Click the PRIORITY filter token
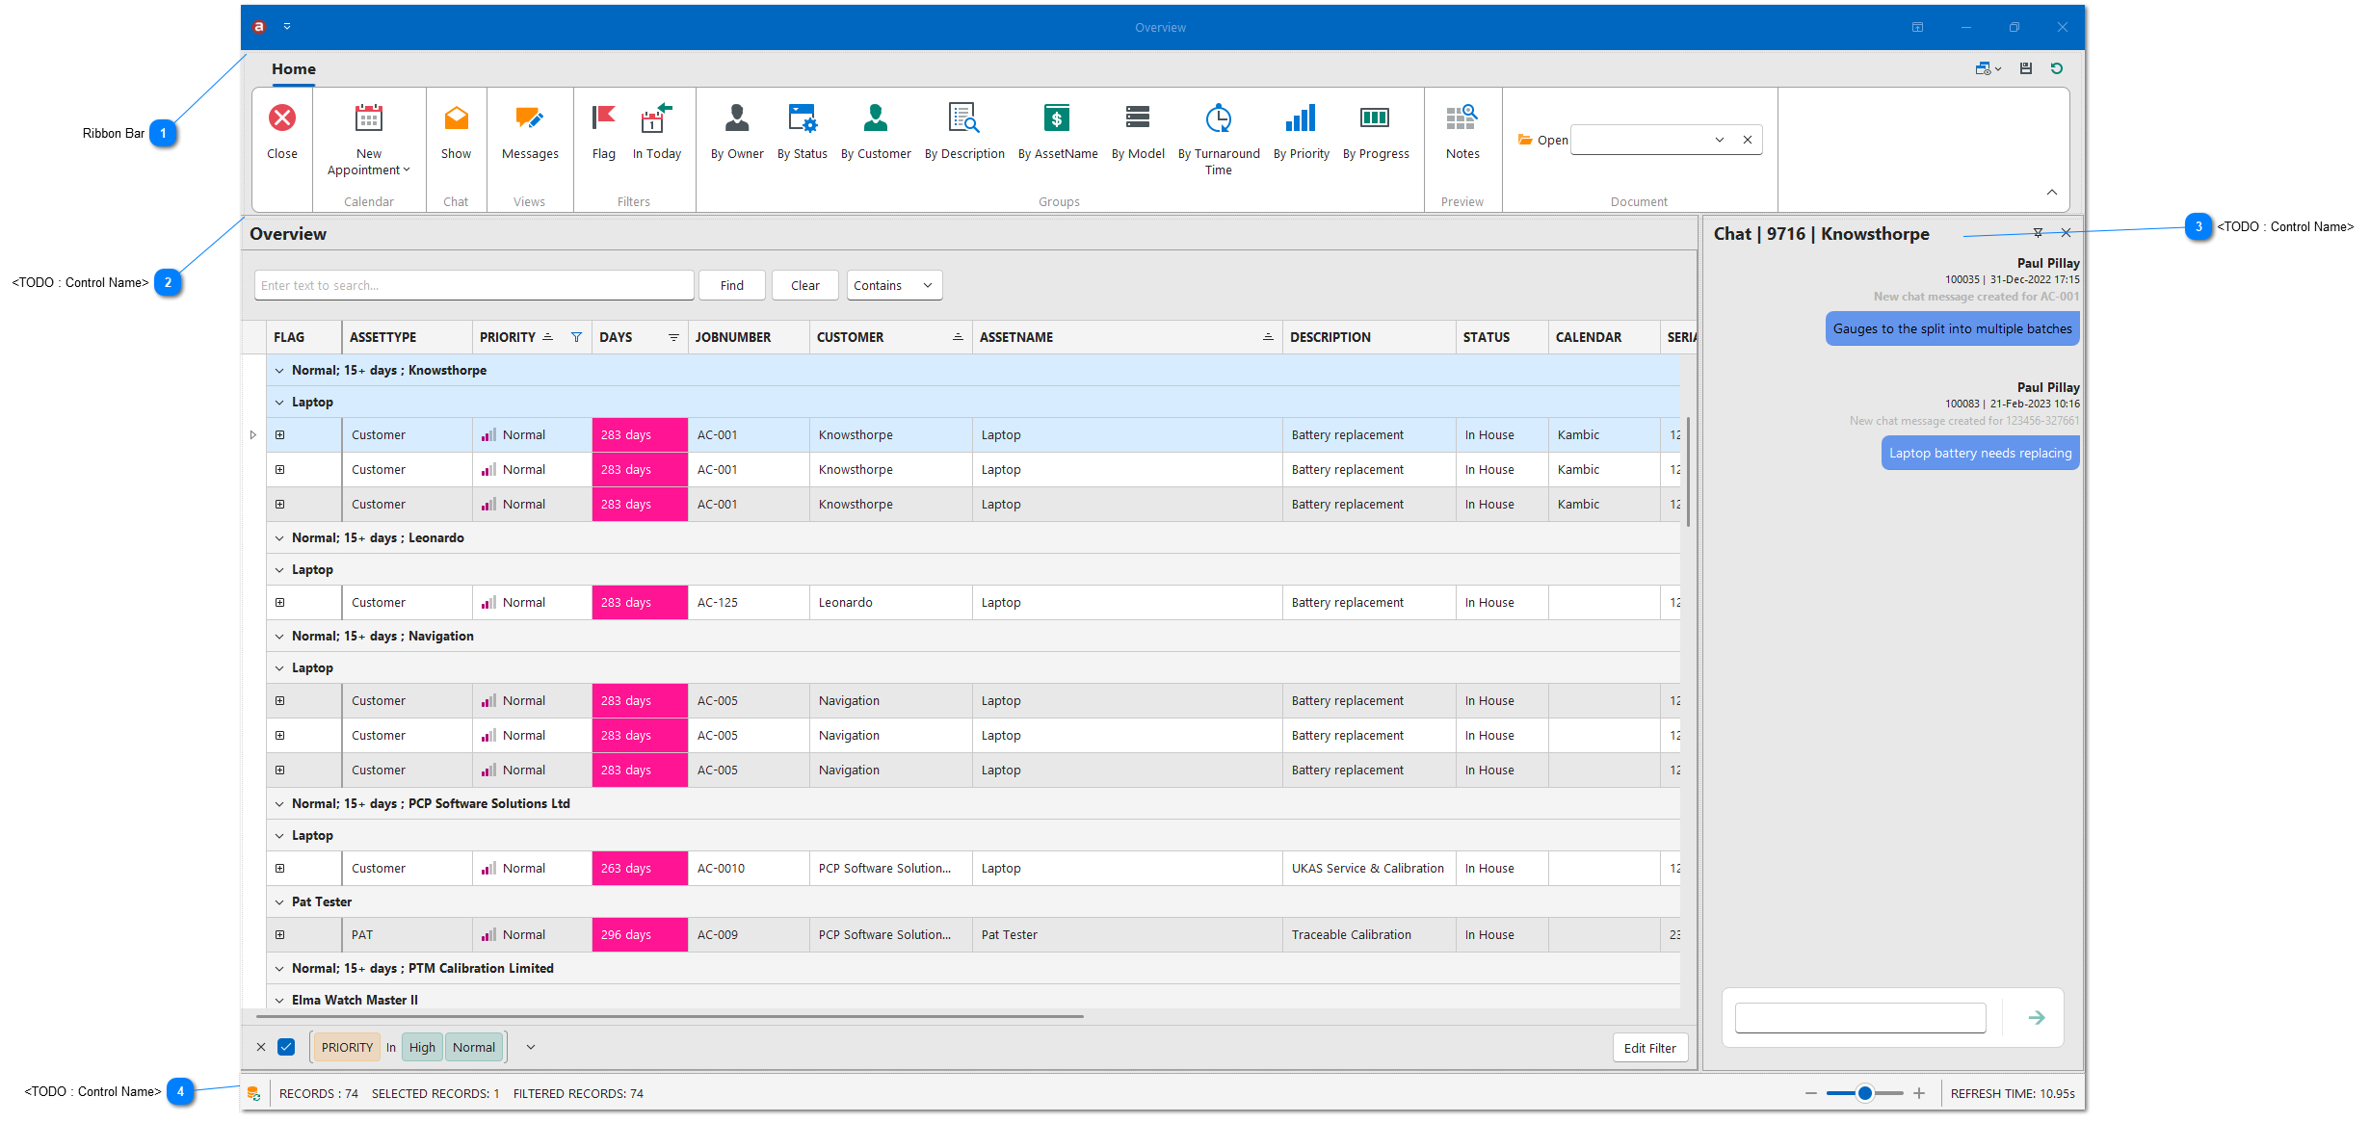2370x1123 pixels. (347, 1047)
